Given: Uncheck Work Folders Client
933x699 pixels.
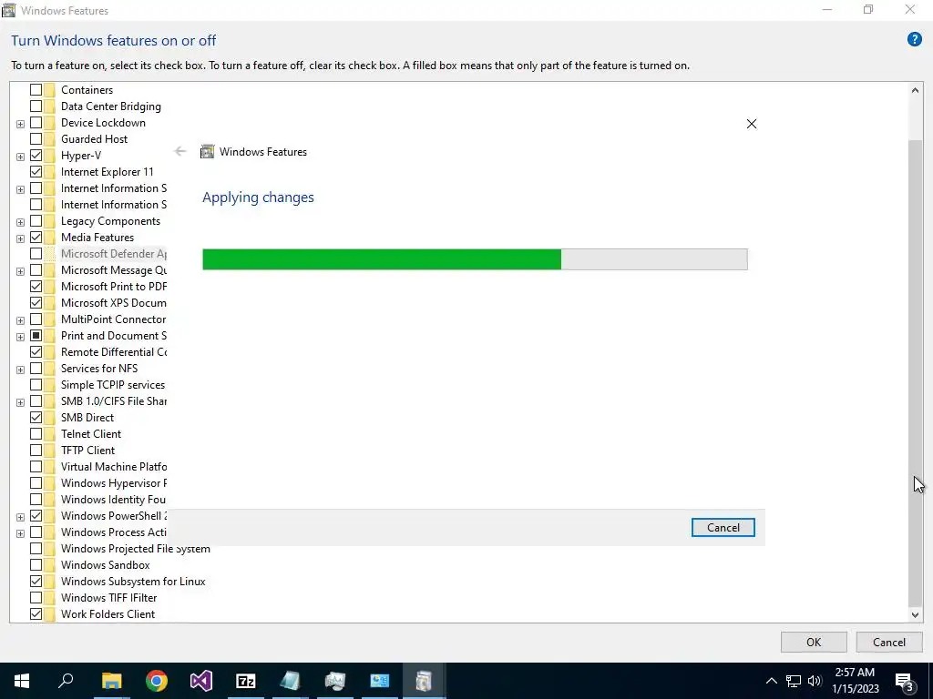Looking at the screenshot, I should point(36,614).
